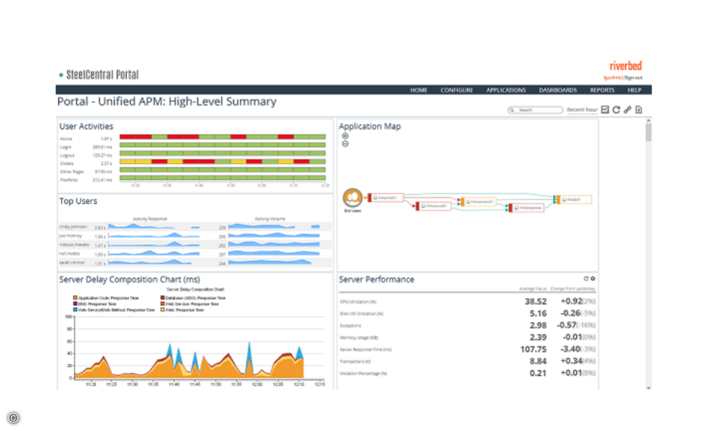This screenshot has height=431, width=718.
Task: Open the DASHBOARDS menu
Action: (x=558, y=90)
